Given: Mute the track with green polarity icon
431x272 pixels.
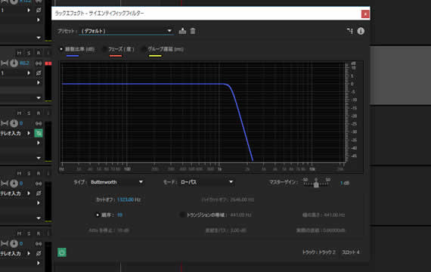Looking at the screenshot, I should click(x=19, y=113).
